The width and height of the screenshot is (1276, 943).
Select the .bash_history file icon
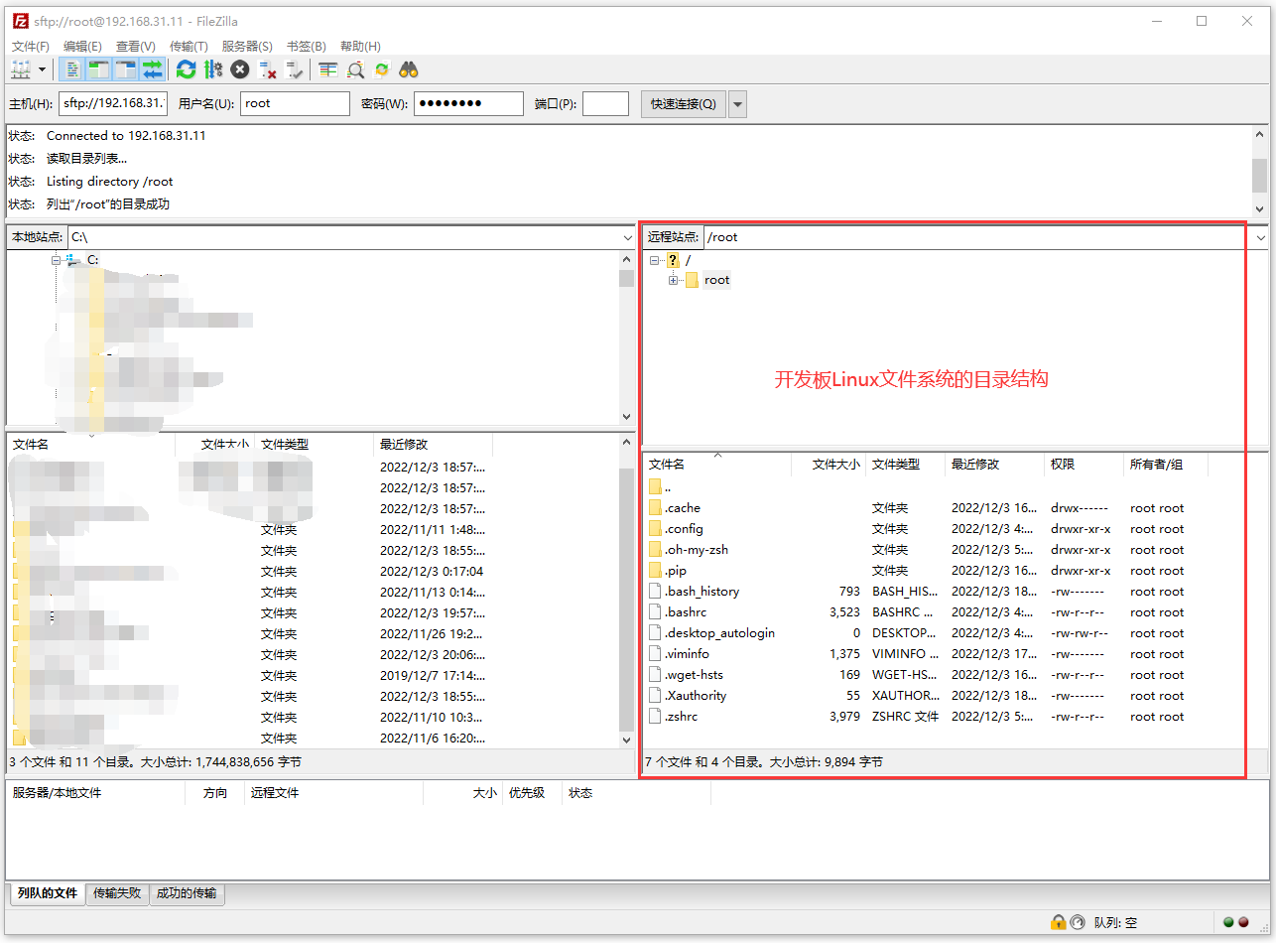655,591
